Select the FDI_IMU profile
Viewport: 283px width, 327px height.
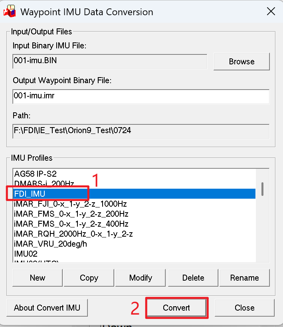tap(135, 194)
